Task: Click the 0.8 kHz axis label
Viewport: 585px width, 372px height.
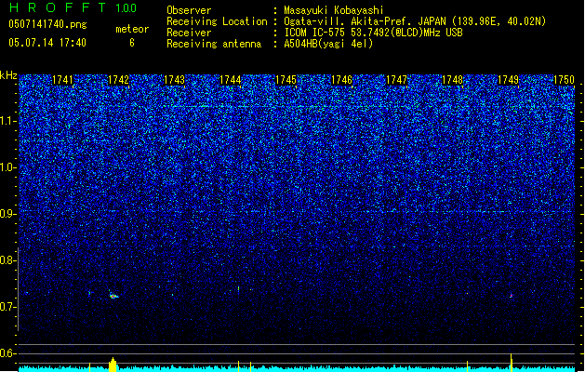Action: coord(8,260)
